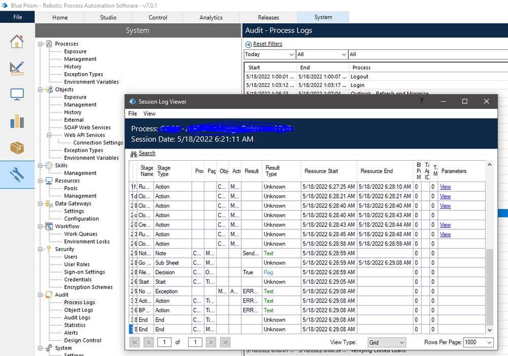Viewport: 508px width, 356px height.
Task: Click the Blue Prism title bar logo
Action: pos(5,6)
